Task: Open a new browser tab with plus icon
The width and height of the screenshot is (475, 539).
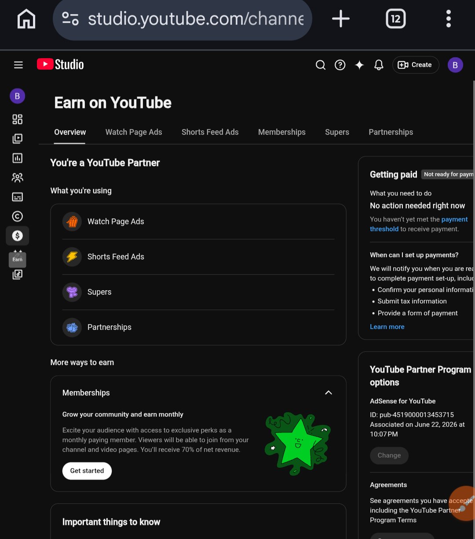Action: (340, 19)
